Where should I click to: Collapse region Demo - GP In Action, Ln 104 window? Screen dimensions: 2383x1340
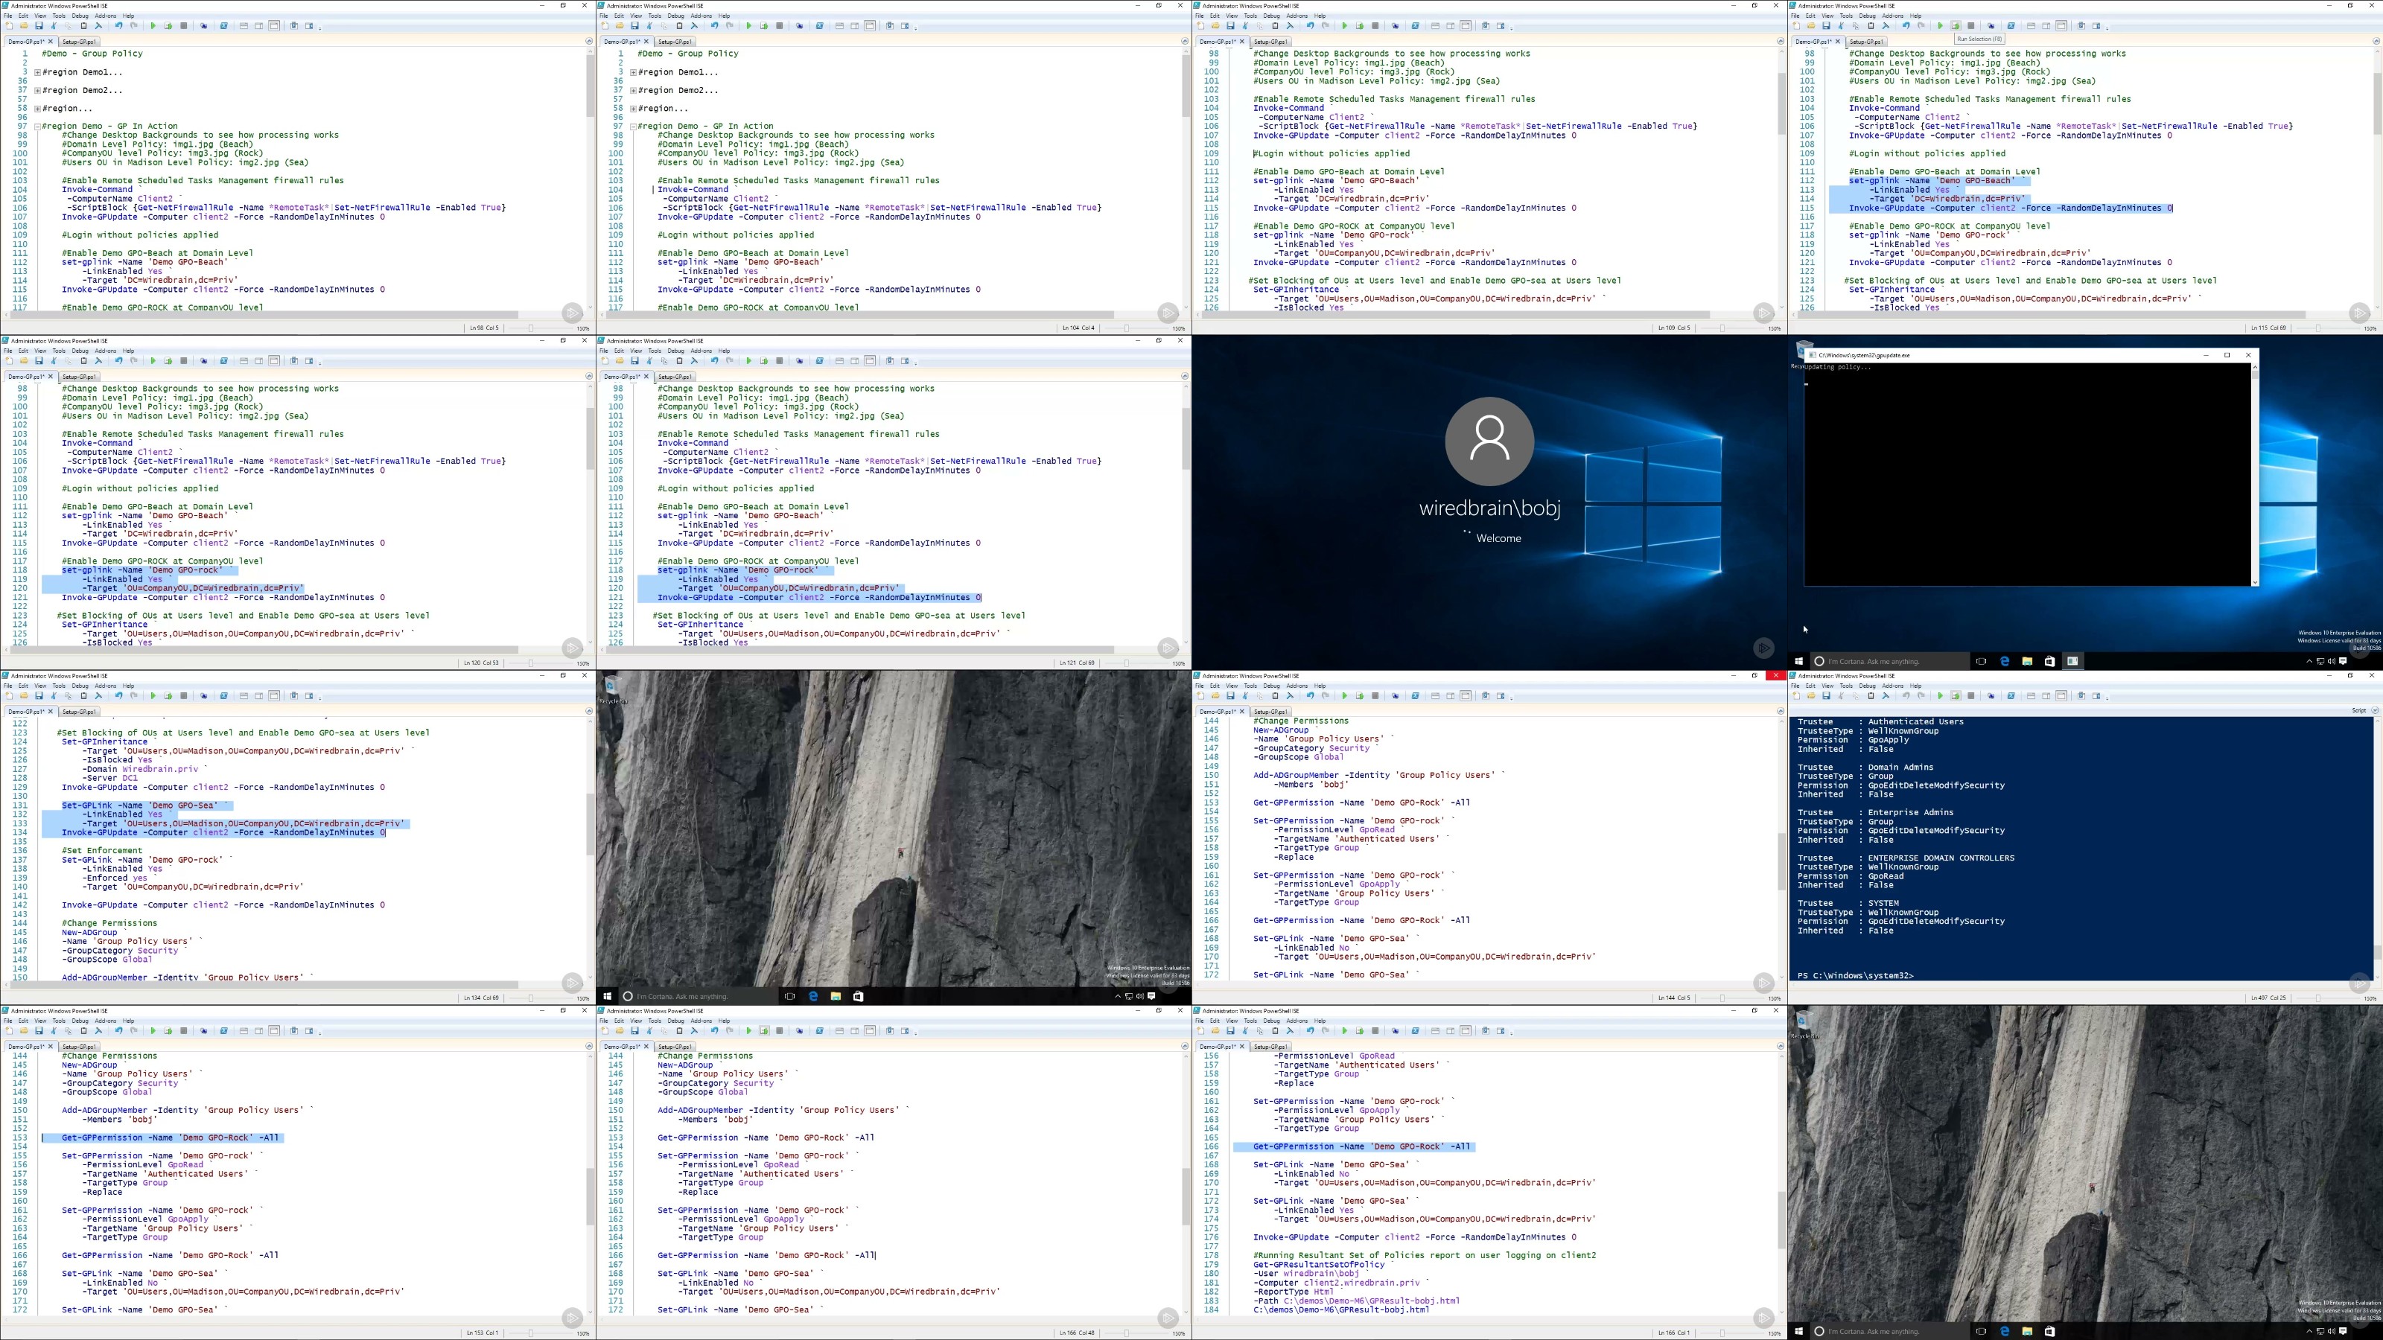coord(633,127)
